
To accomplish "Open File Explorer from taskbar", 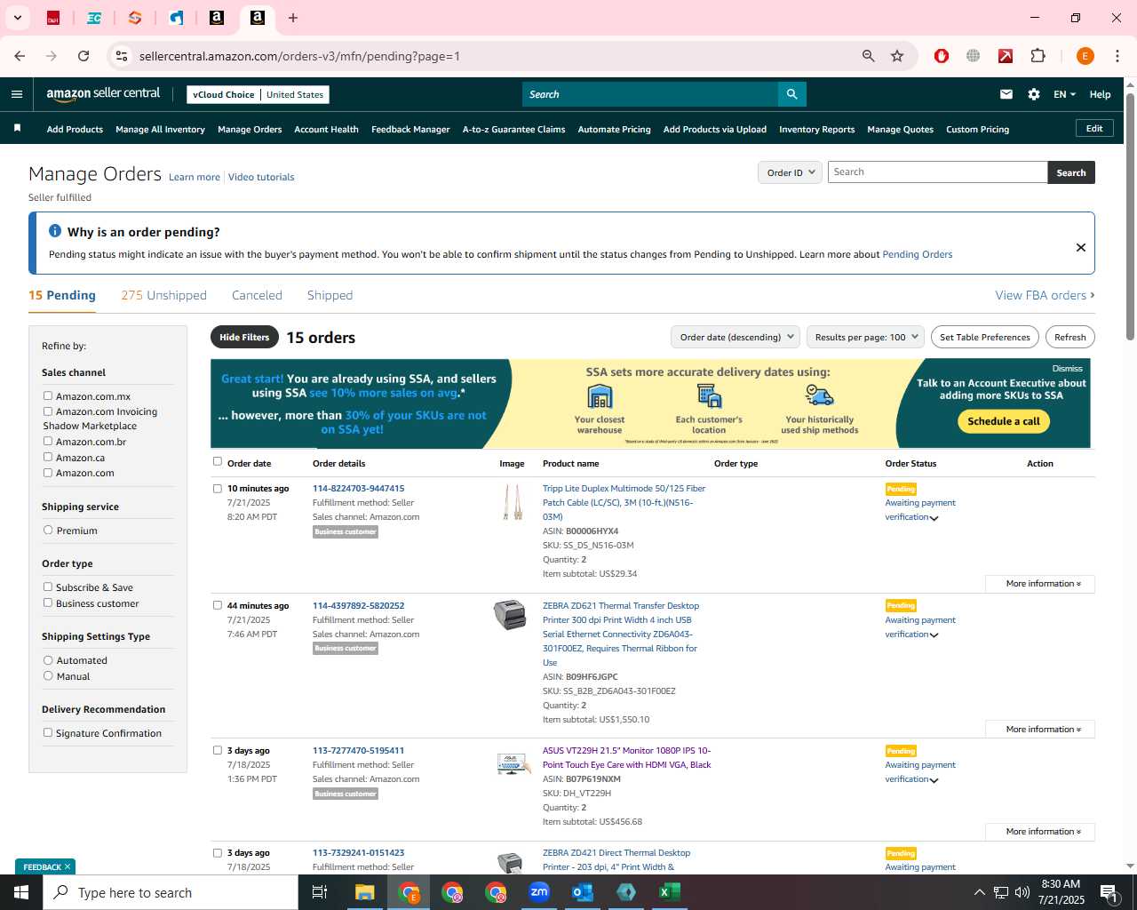I will (365, 892).
